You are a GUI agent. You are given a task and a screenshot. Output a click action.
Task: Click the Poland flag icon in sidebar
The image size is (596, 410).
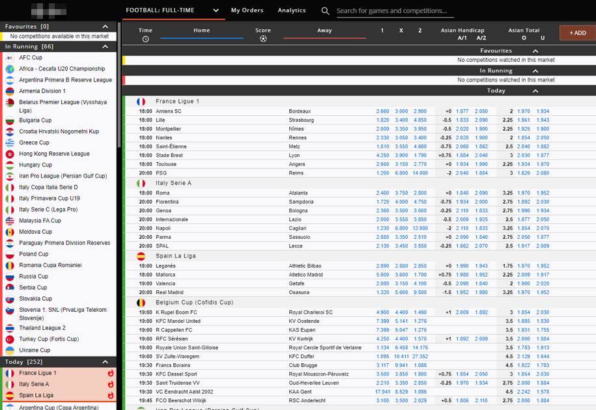(10, 254)
